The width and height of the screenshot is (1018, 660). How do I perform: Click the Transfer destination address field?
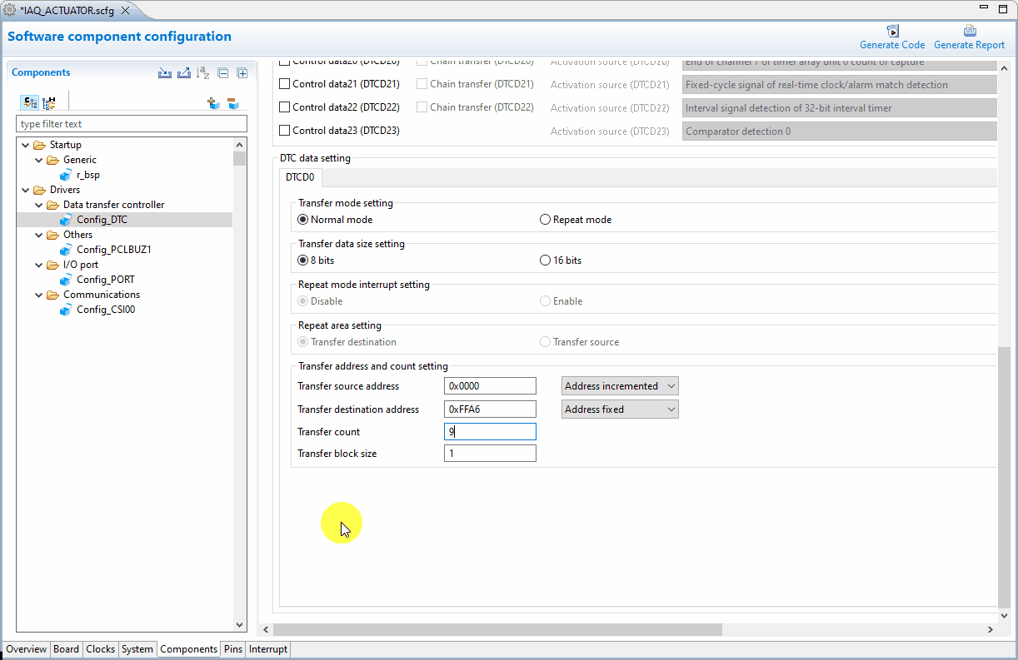coord(490,409)
